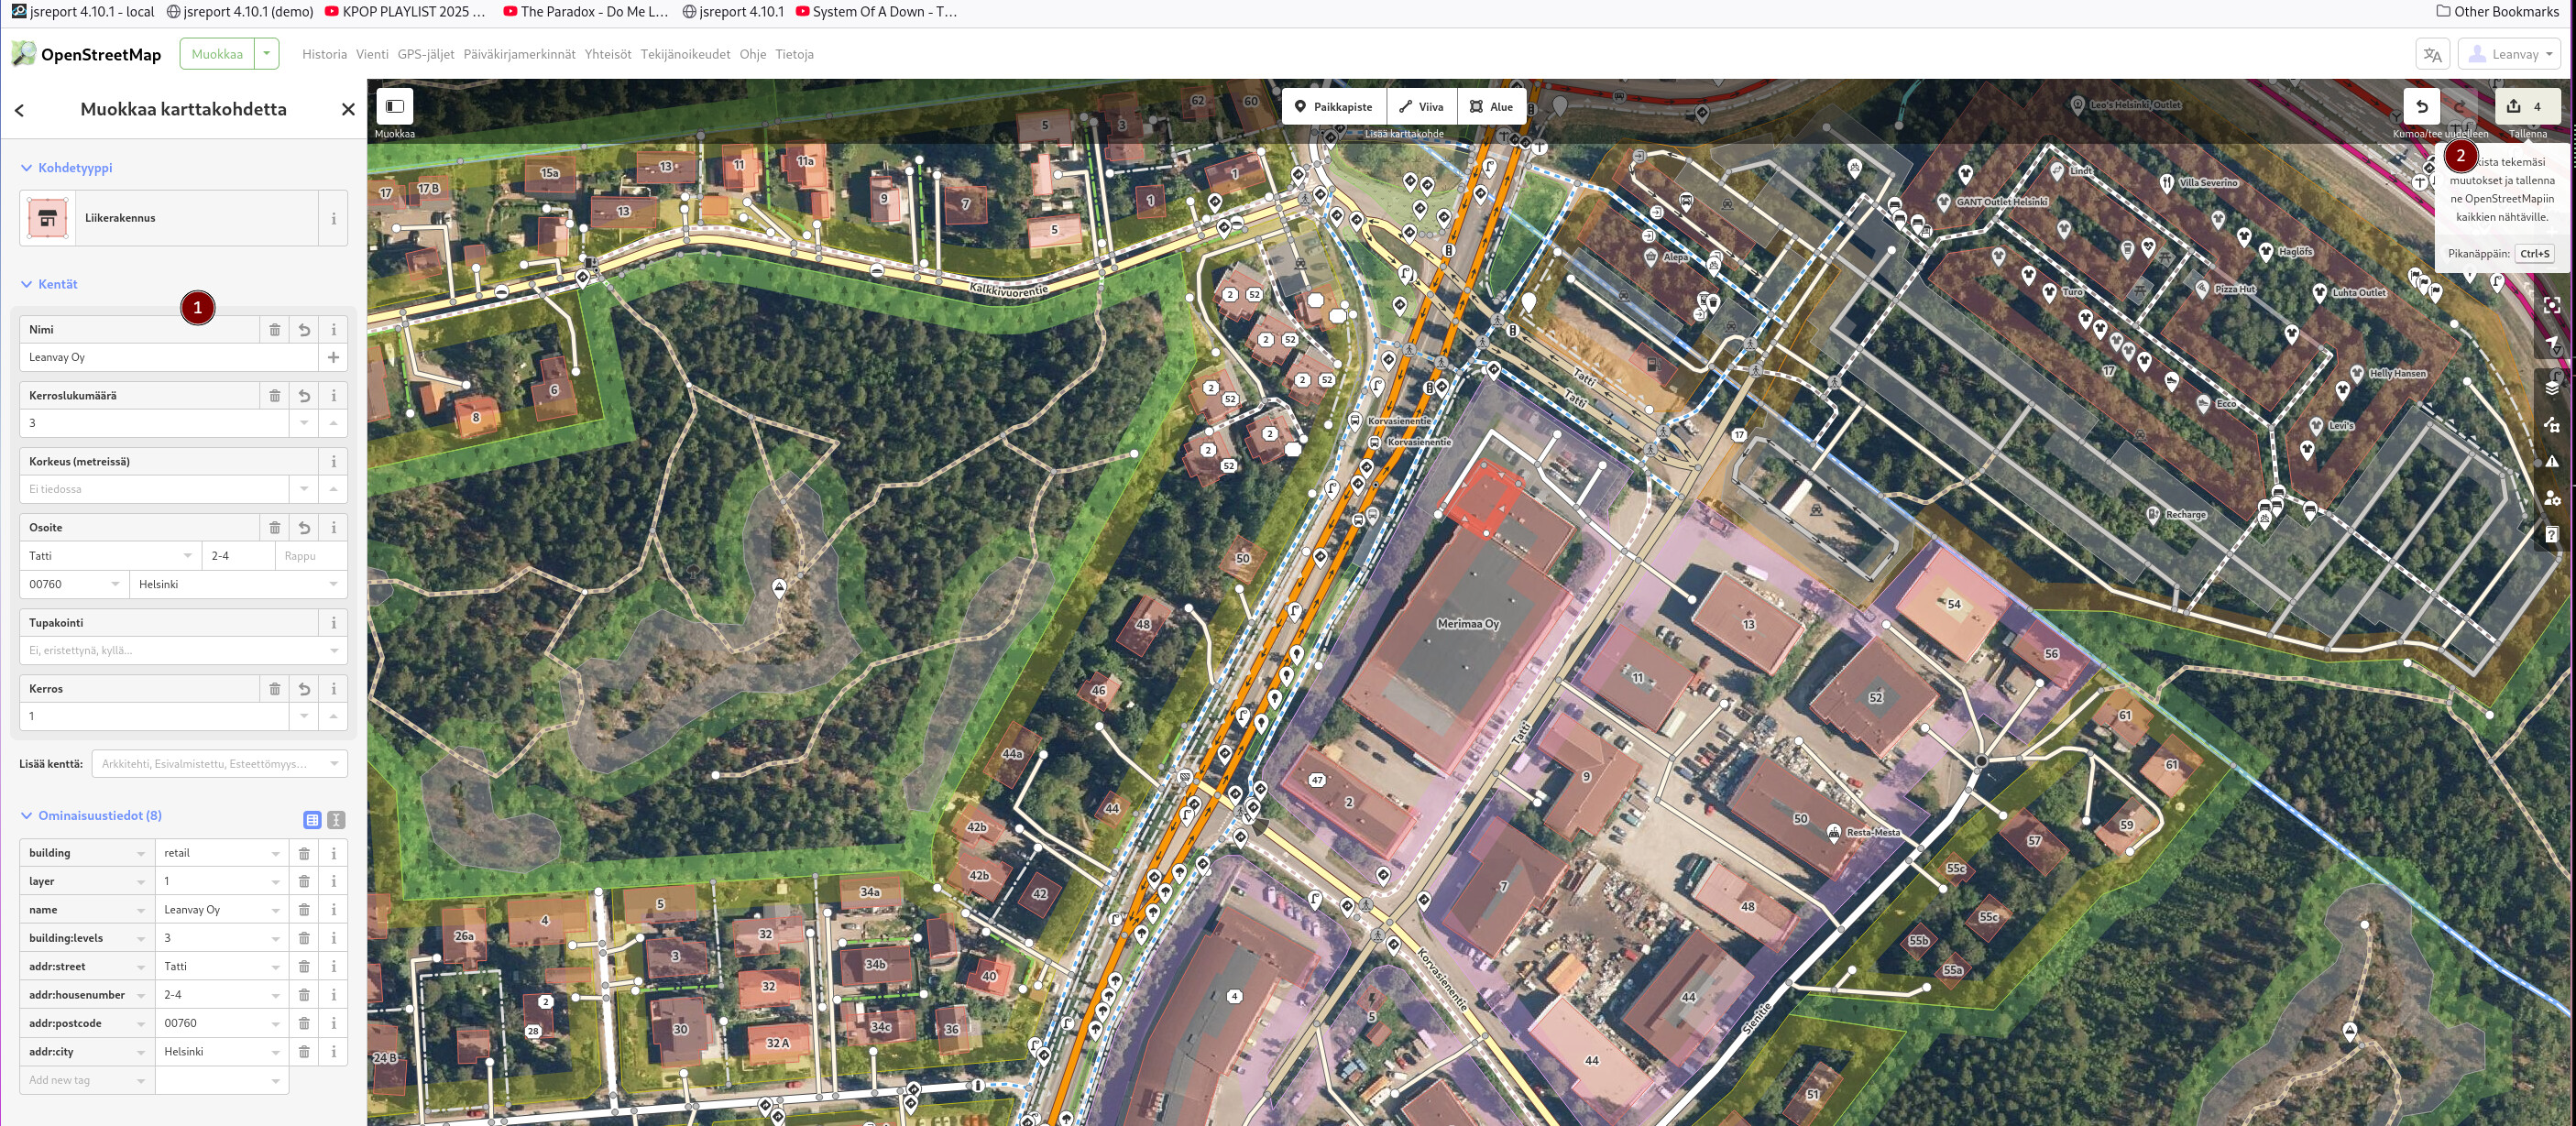Select Alue area drawing mode
Screen dimensions: 2576x1126
point(1490,107)
